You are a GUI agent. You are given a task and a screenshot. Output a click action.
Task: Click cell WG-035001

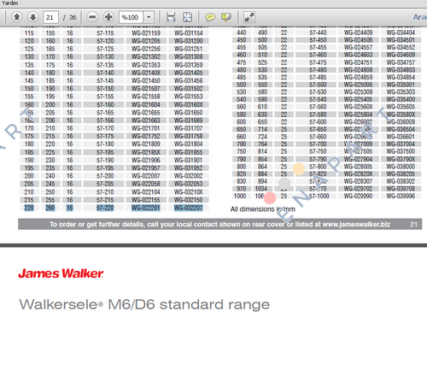click(x=401, y=85)
